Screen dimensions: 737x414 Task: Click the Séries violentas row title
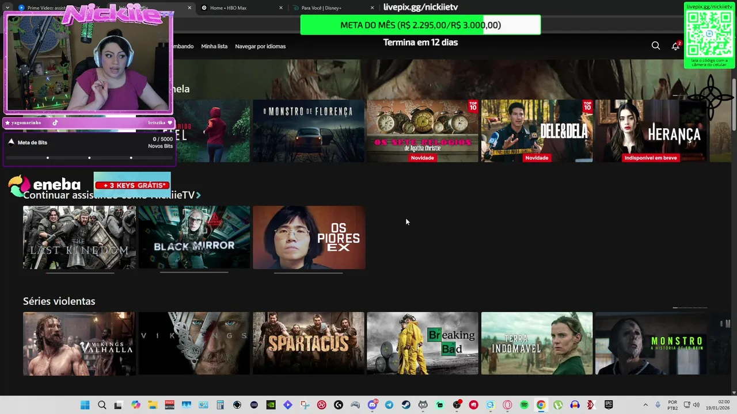(x=59, y=301)
